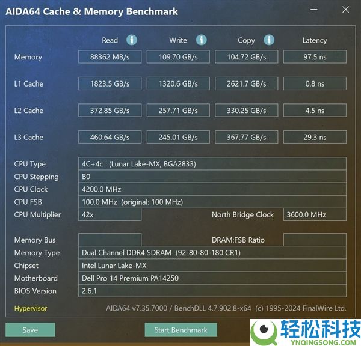
Task: Select L3 Cache Read 460.64 GB/s
Action: point(110,137)
